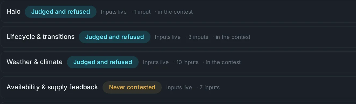Select Inputs live in Weather & climate row
The width and height of the screenshot is (356, 104).
[156, 62]
